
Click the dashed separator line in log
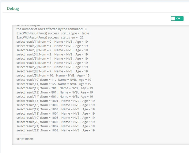(24, 134)
